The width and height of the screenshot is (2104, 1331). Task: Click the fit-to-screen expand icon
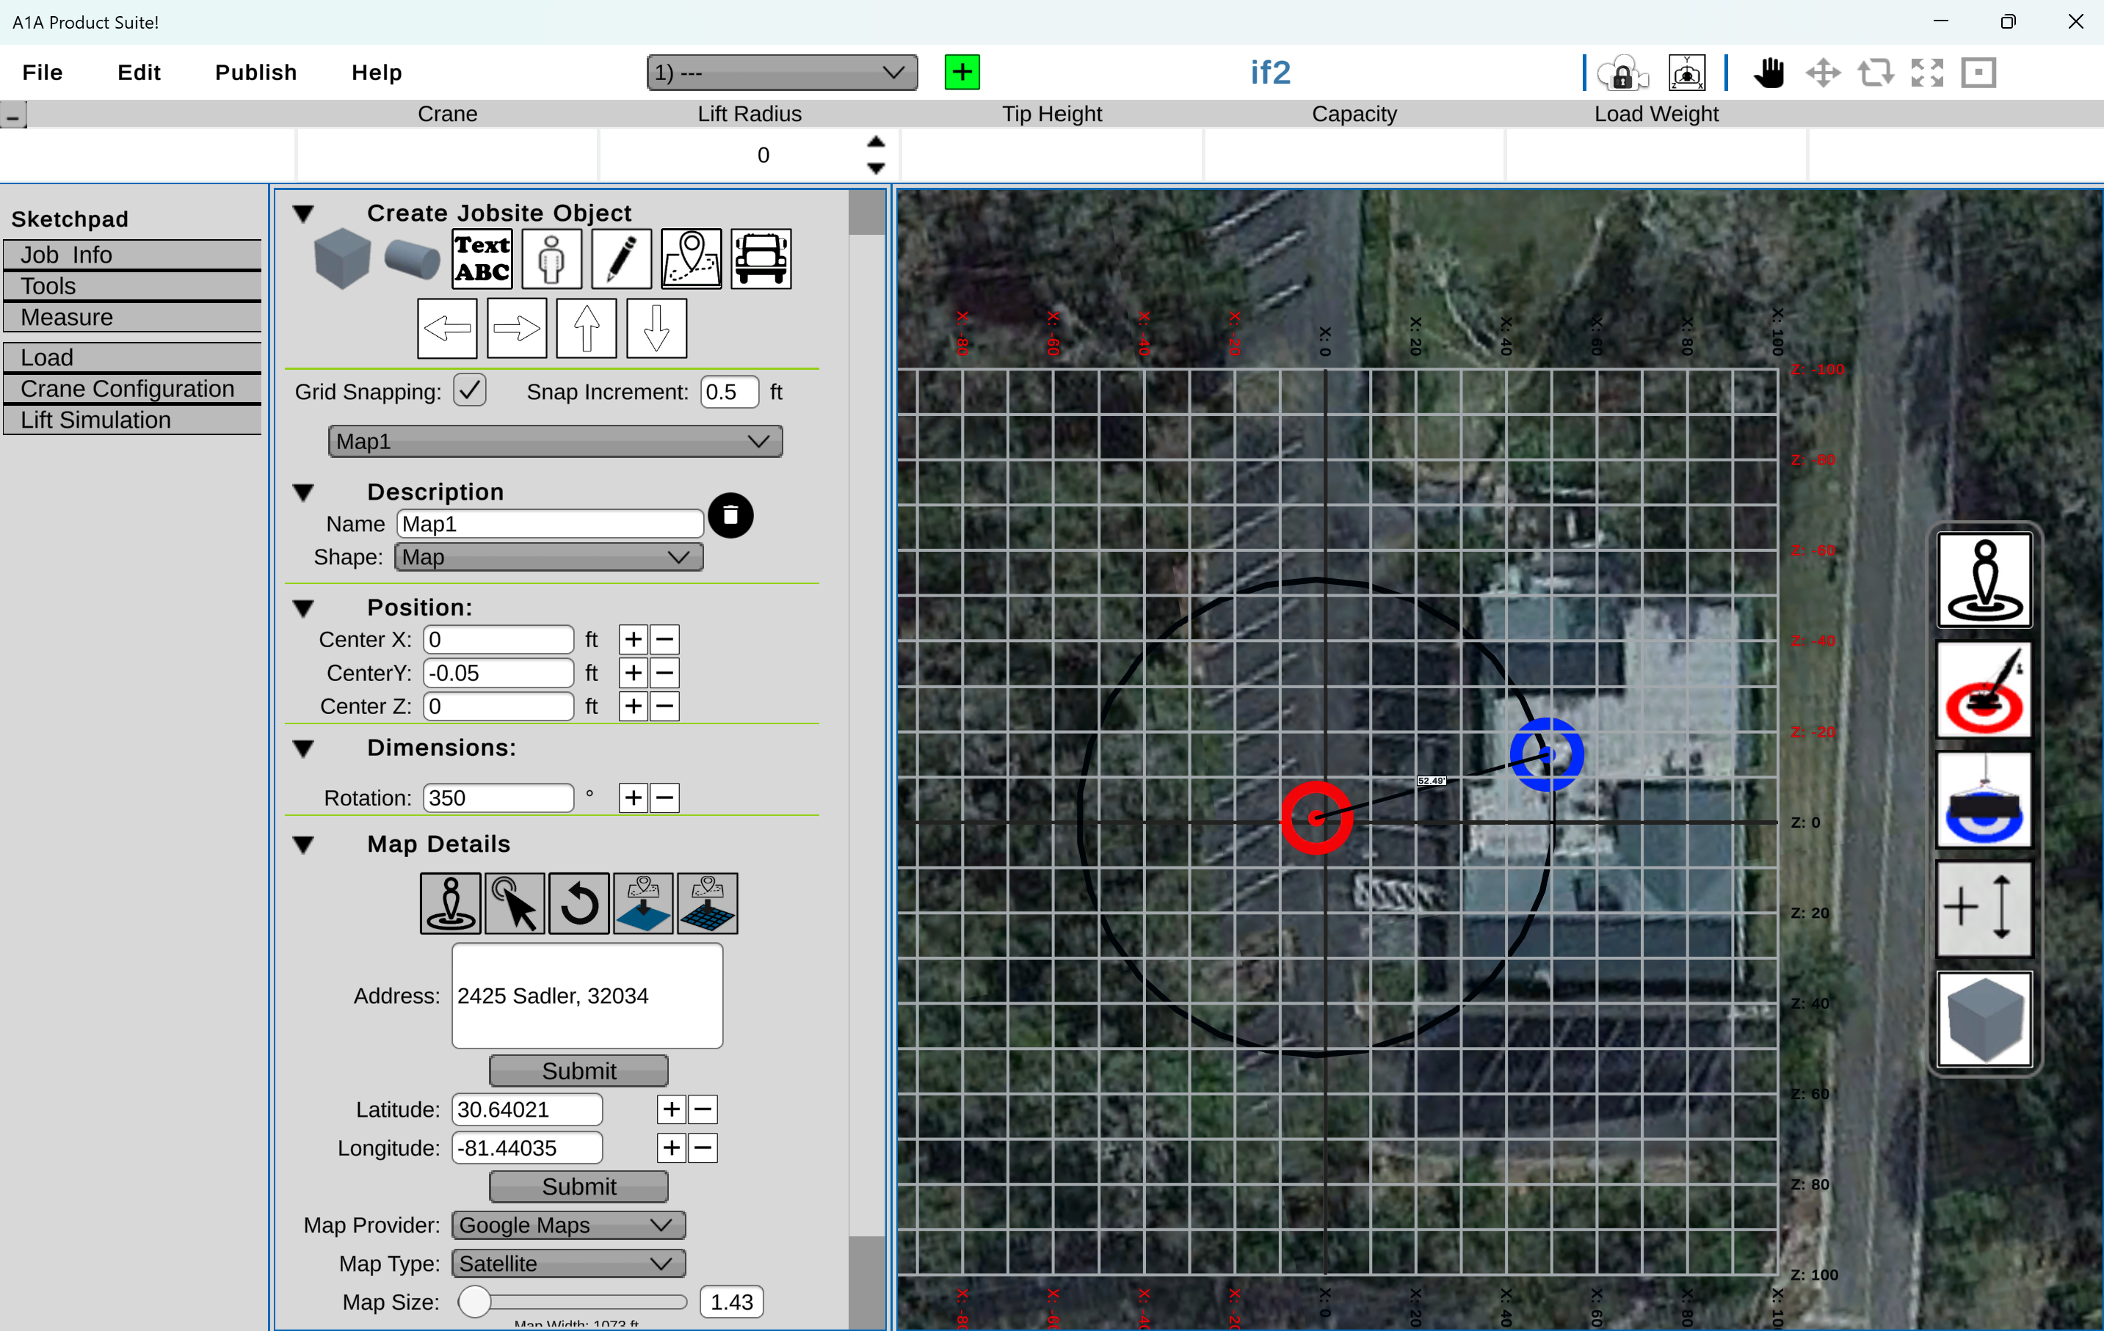point(1926,73)
